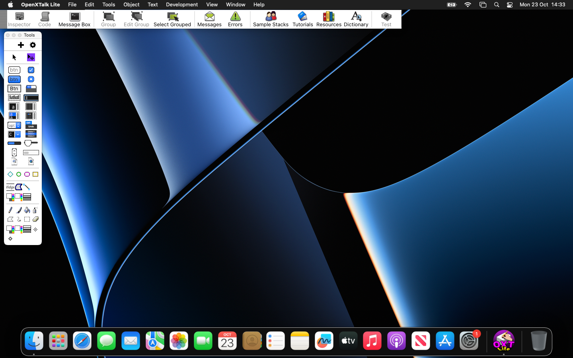Select the pencil paint tool
This screenshot has height=358, width=573.
click(x=10, y=210)
